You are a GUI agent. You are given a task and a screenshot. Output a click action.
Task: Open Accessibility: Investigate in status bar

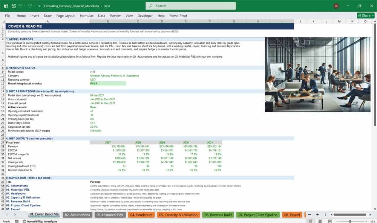(x=40, y=221)
